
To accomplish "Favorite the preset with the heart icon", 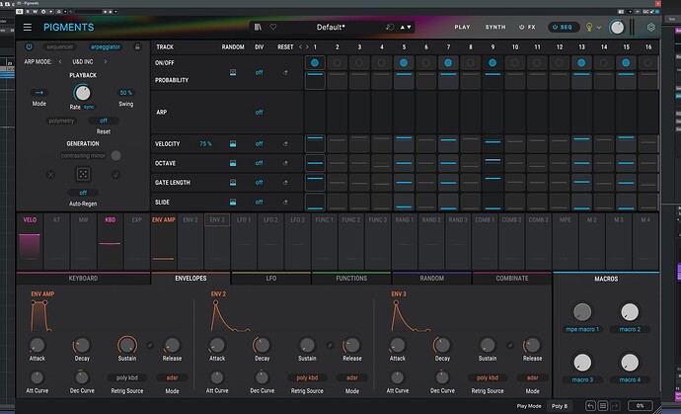I will [273, 27].
